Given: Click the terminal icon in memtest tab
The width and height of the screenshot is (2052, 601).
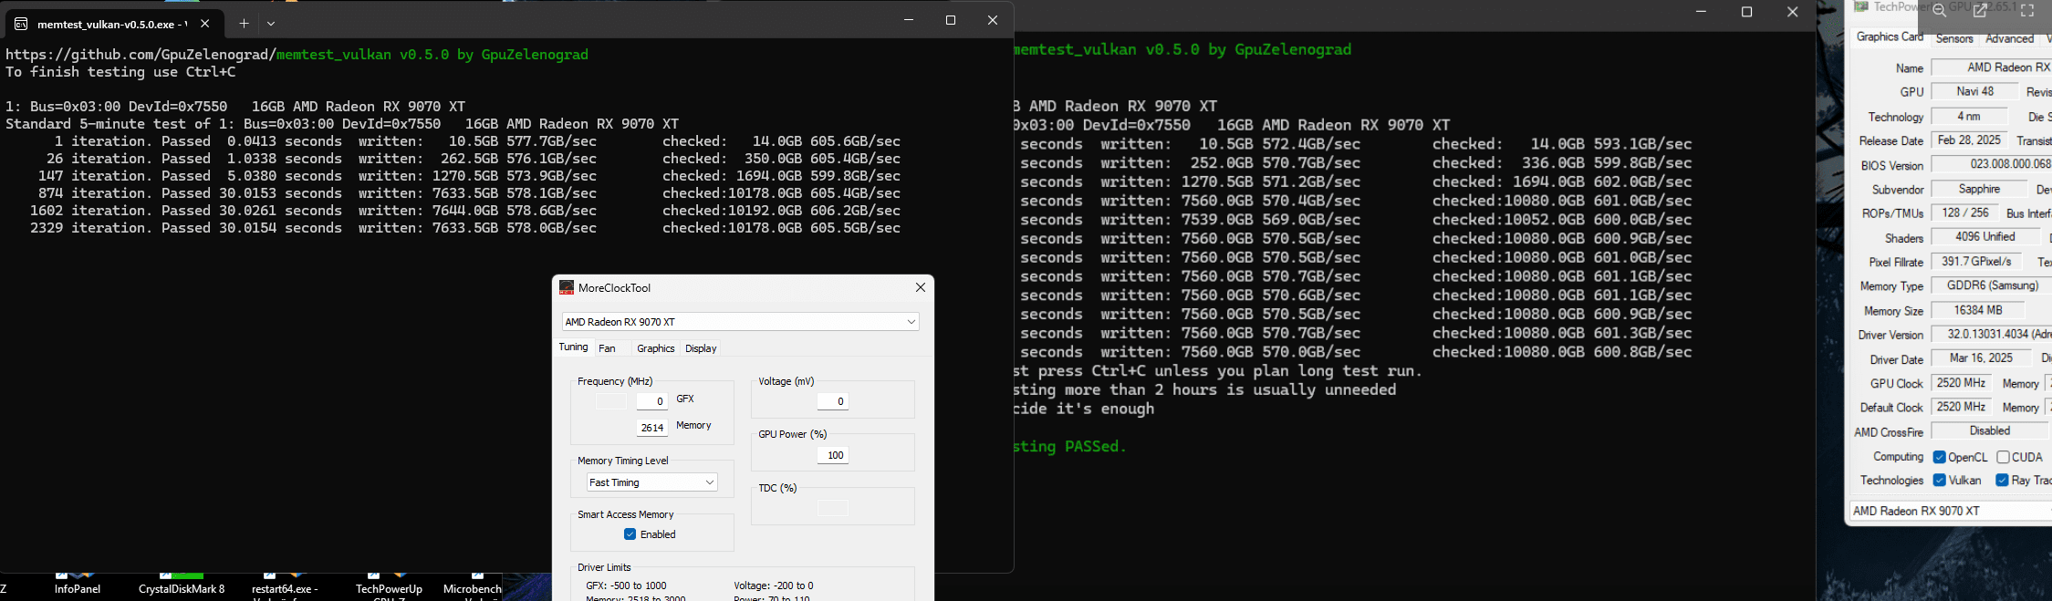Looking at the screenshot, I should tap(21, 24).
